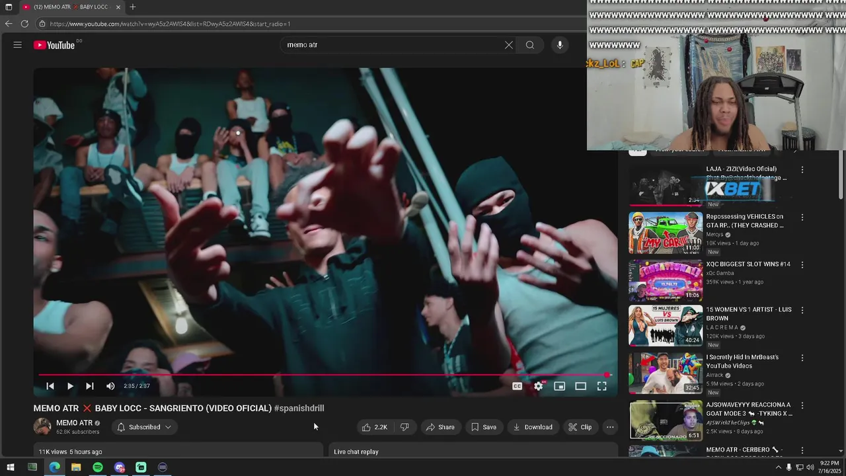Screen dimensions: 846x476
Task: Reload the browser page
Action: pyautogui.click(x=24, y=24)
